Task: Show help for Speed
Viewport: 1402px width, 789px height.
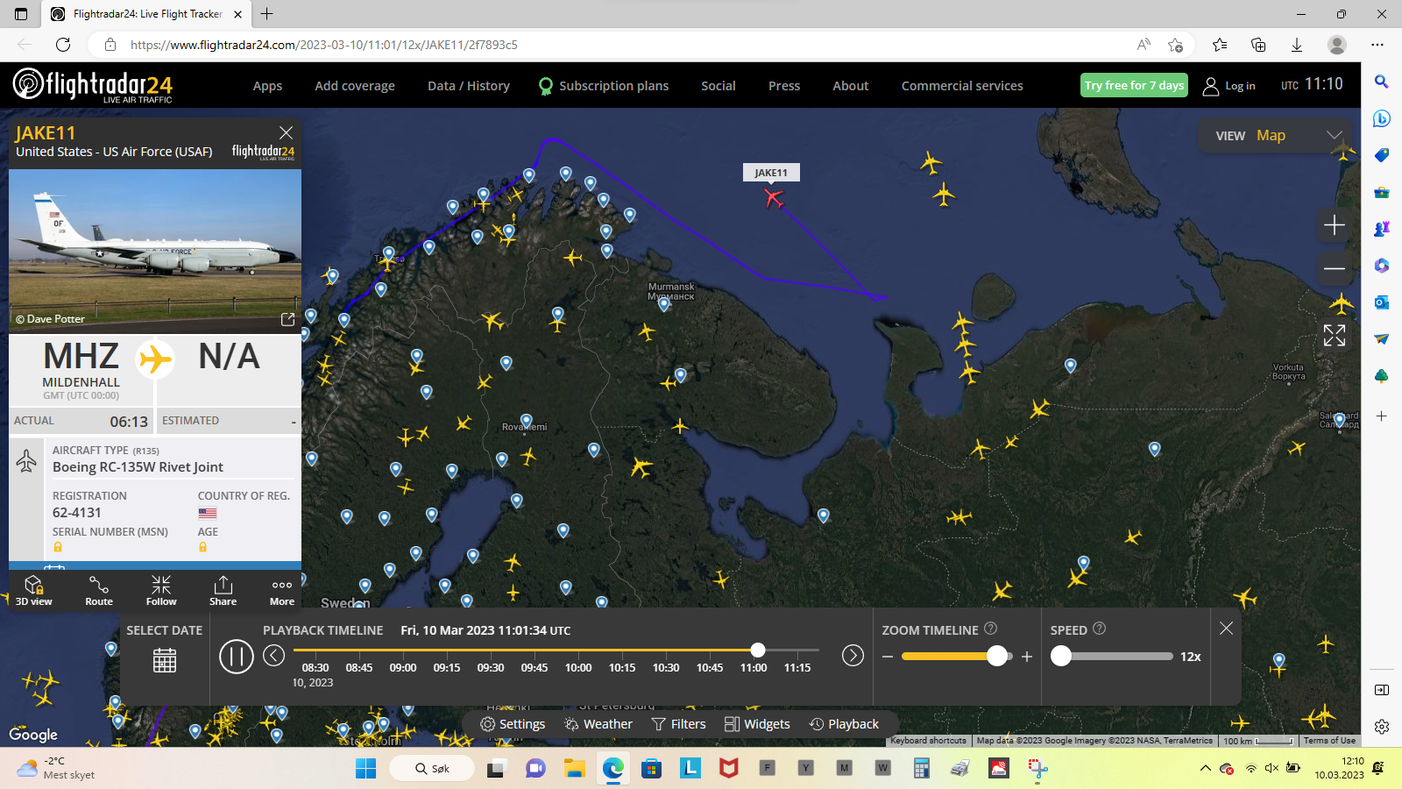Action: pos(1100,629)
